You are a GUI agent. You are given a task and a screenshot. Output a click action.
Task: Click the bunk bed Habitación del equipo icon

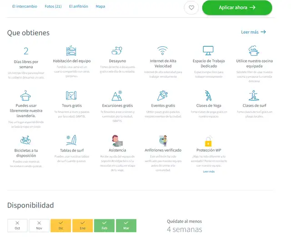[x=71, y=50]
